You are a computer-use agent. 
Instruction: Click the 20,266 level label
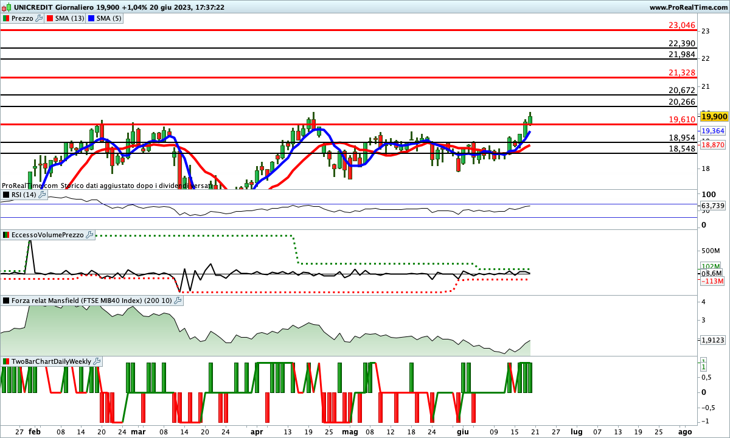point(681,102)
